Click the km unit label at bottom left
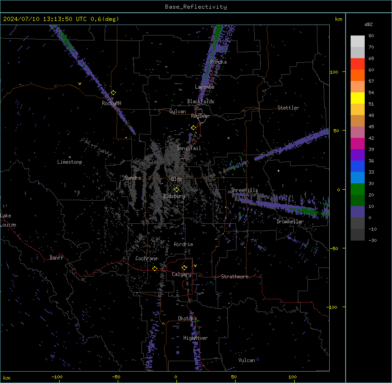Screen dimensions: 392x383 (7, 378)
